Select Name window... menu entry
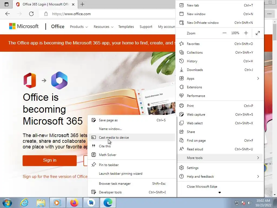Screen dimensions: 277x208 point(132,129)
